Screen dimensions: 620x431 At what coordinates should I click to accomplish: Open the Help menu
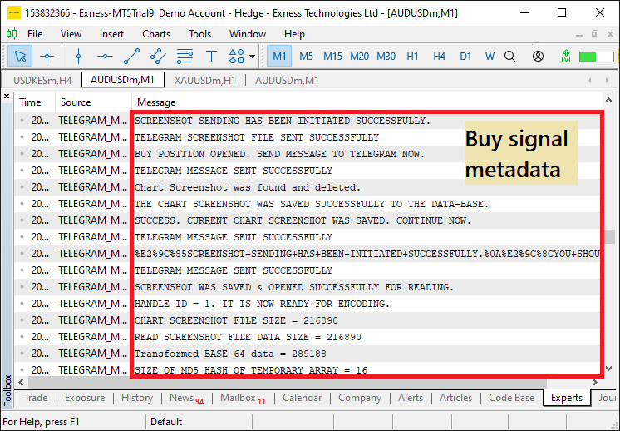(294, 34)
